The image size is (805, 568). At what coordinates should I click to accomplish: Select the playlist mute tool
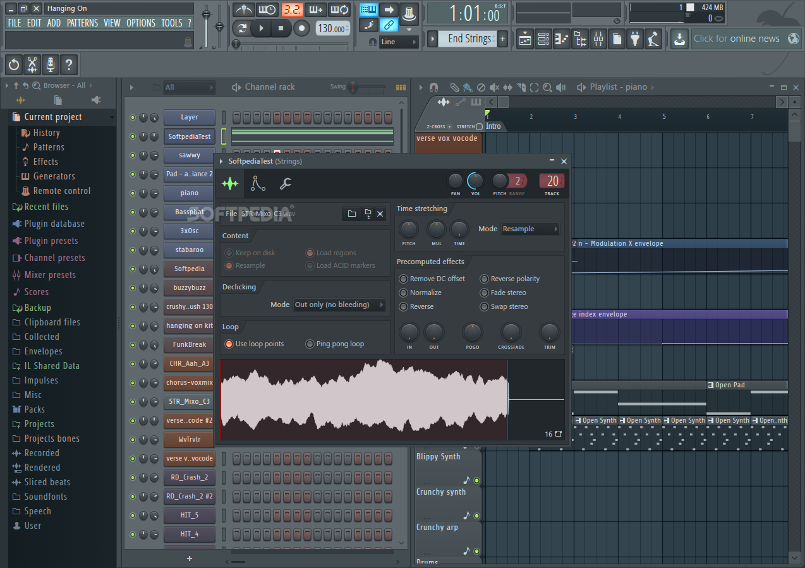494,87
